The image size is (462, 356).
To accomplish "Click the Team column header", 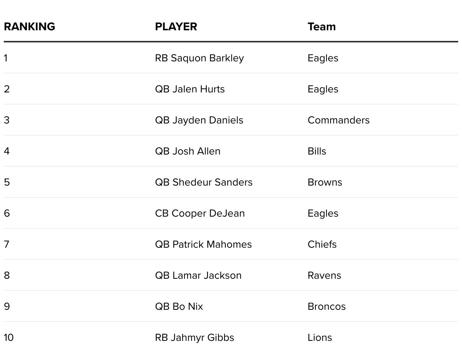I will (x=322, y=27).
